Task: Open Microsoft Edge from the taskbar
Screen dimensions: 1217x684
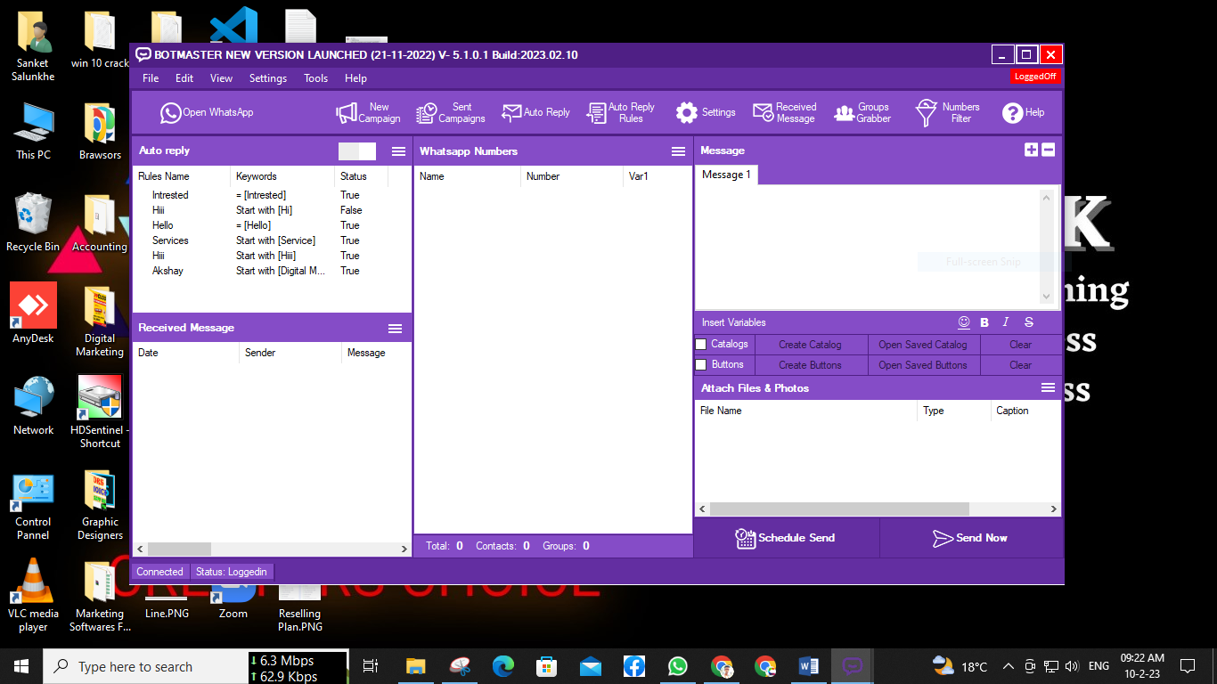Action: click(x=503, y=666)
